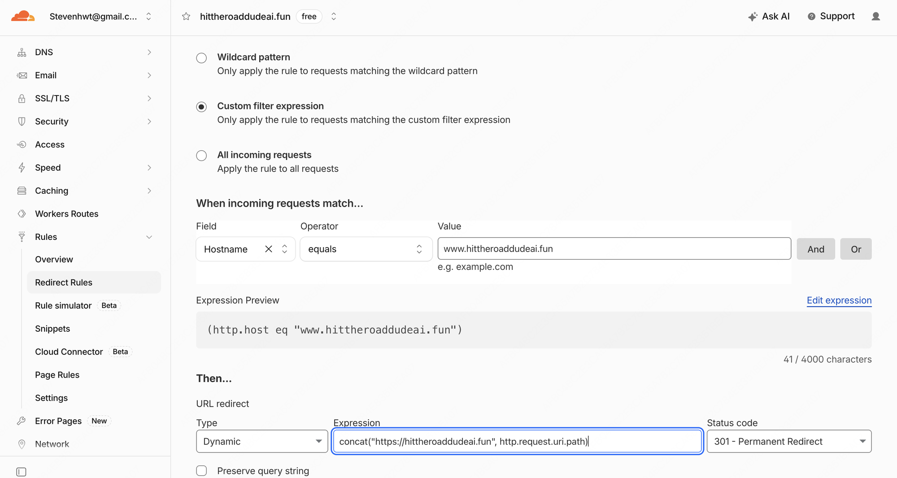Enable Preserve query string checkbox

[x=201, y=470]
